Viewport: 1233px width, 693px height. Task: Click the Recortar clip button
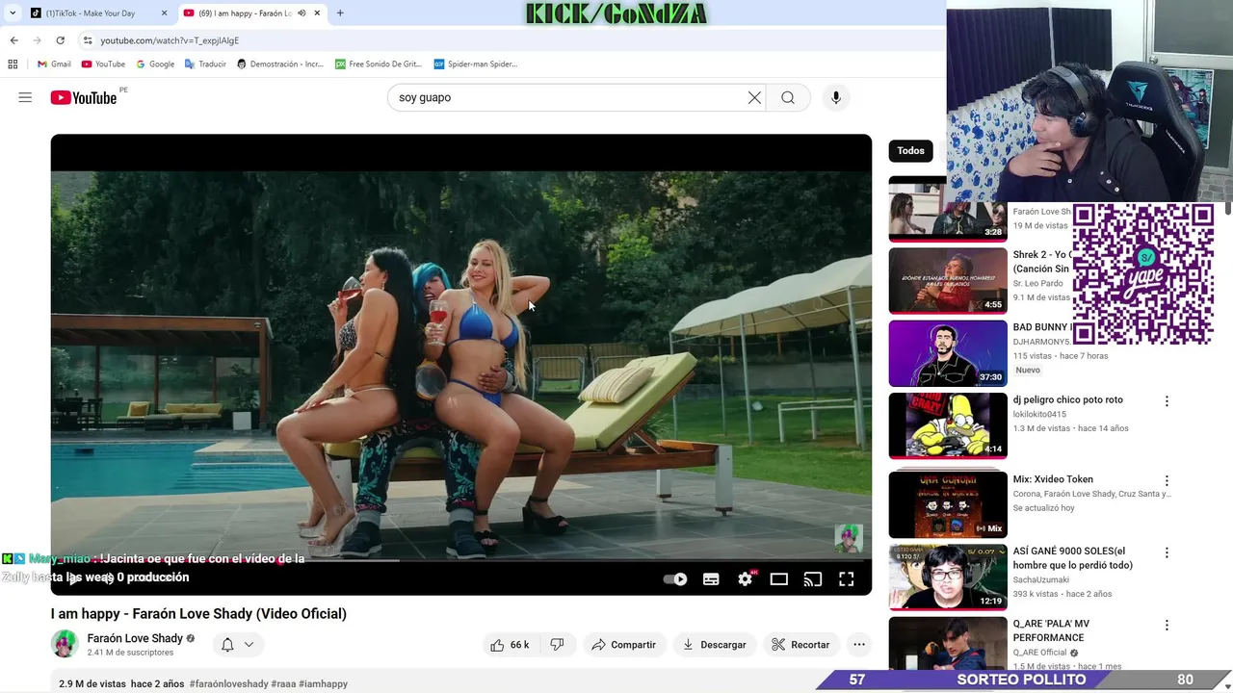point(800,645)
